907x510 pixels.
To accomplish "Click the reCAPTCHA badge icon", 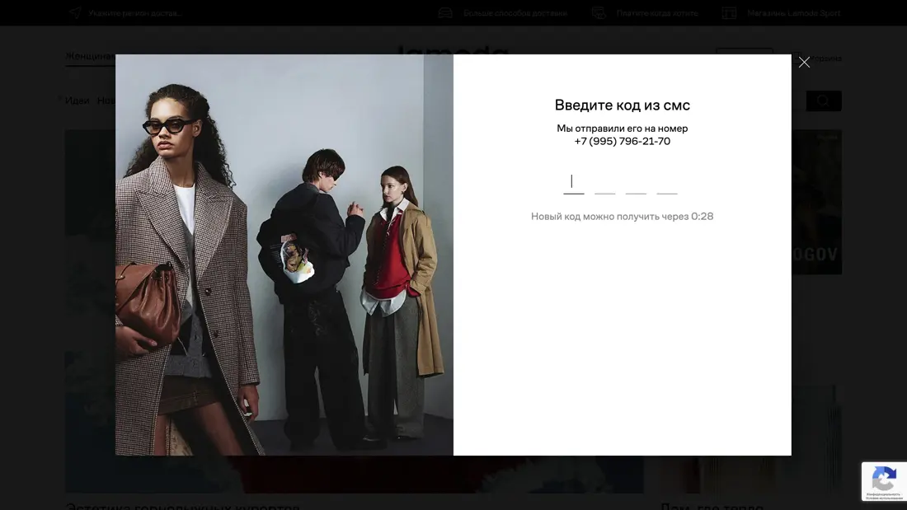I will tap(884, 479).
